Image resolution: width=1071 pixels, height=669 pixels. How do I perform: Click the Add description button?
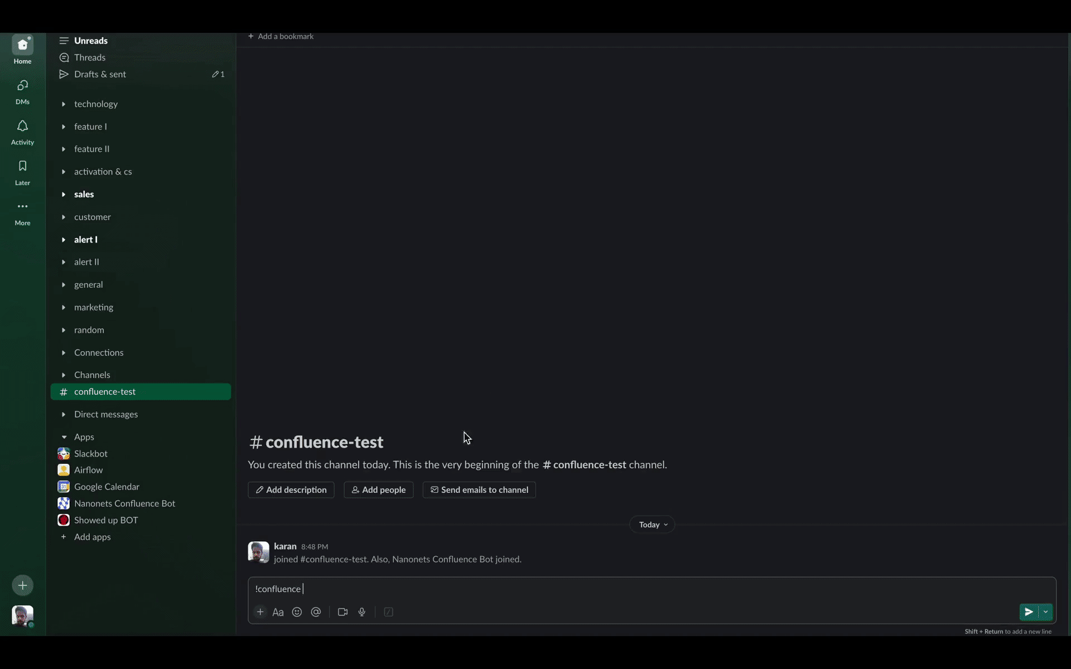pyautogui.click(x=291, y=490)
